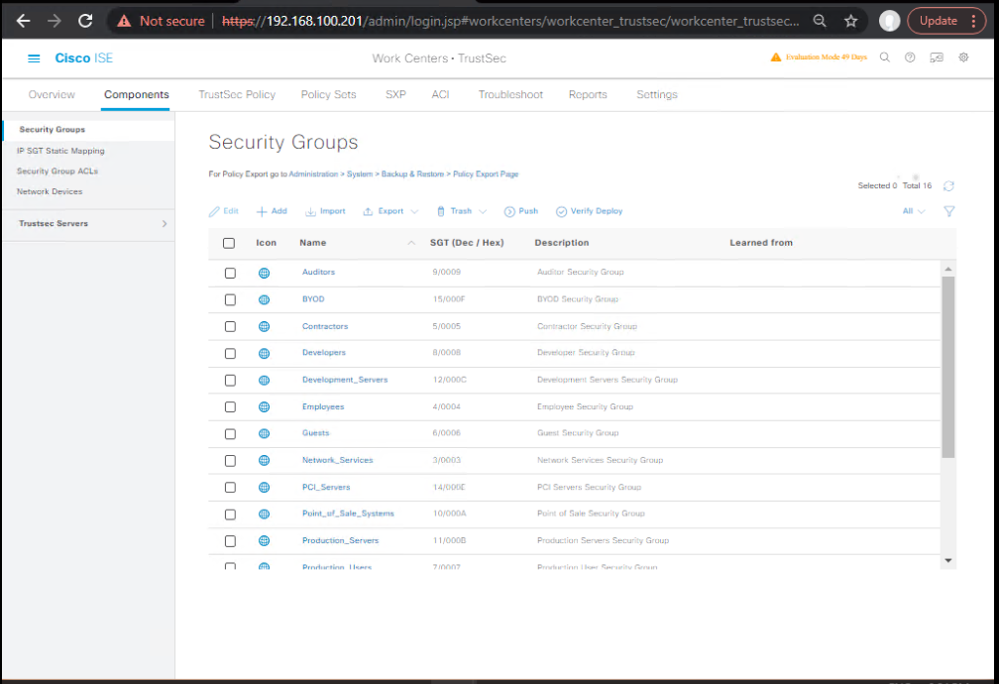
Task: Open Chrome Update menu button
Action: tap(946, 21)
